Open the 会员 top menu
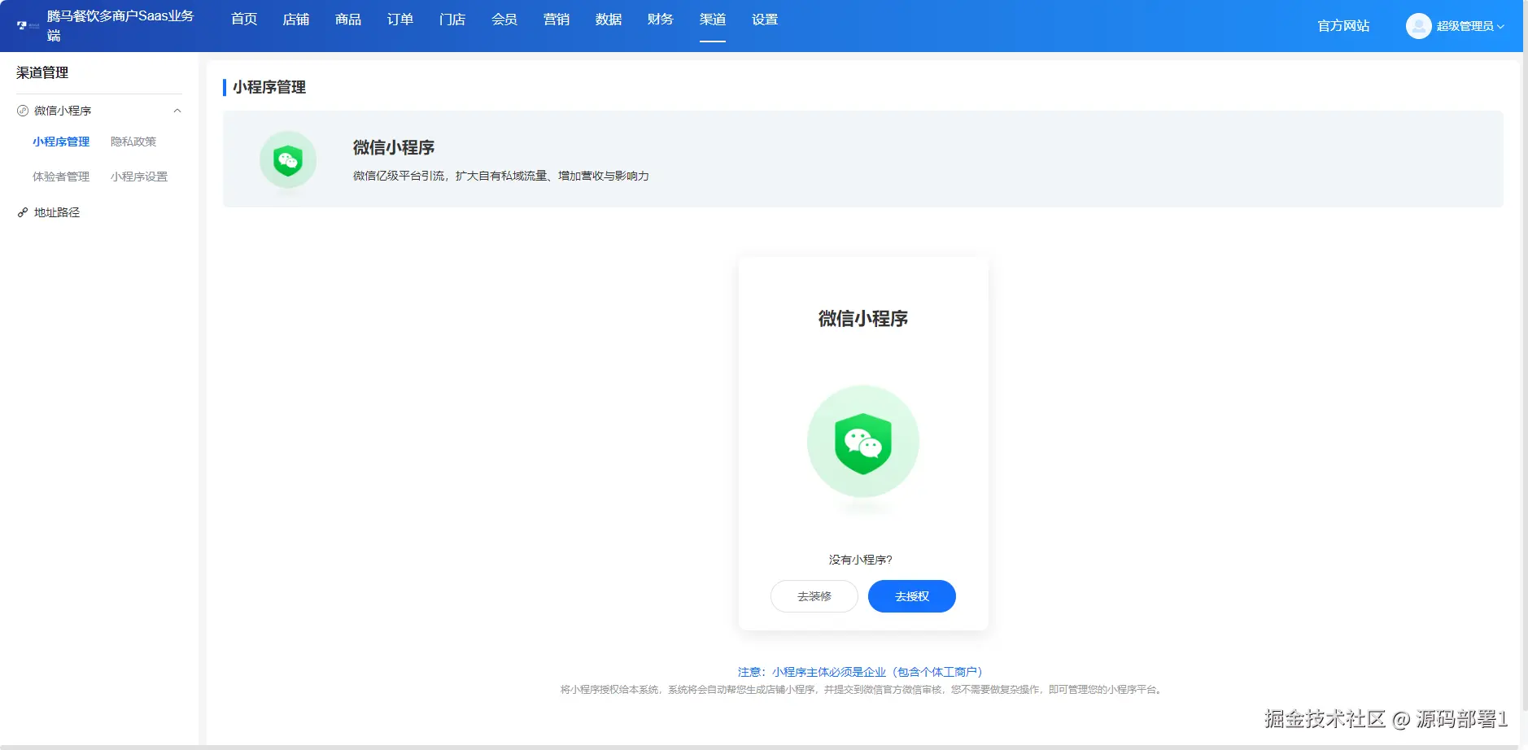Screen dimensions: 1528x750 [x=504, y=20]
